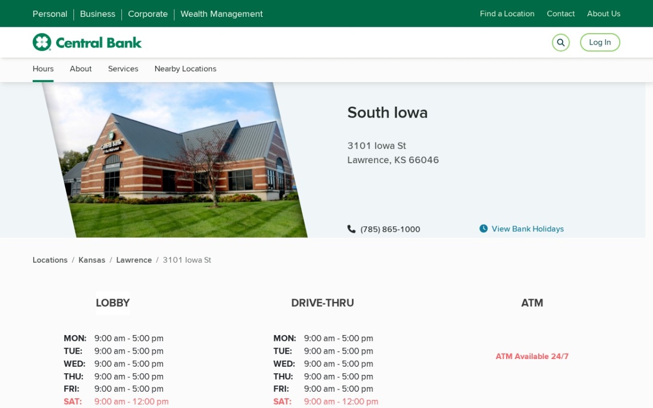653x408 pixels.
Task: Switch to the About tab
Action: (x=81, y=69)
